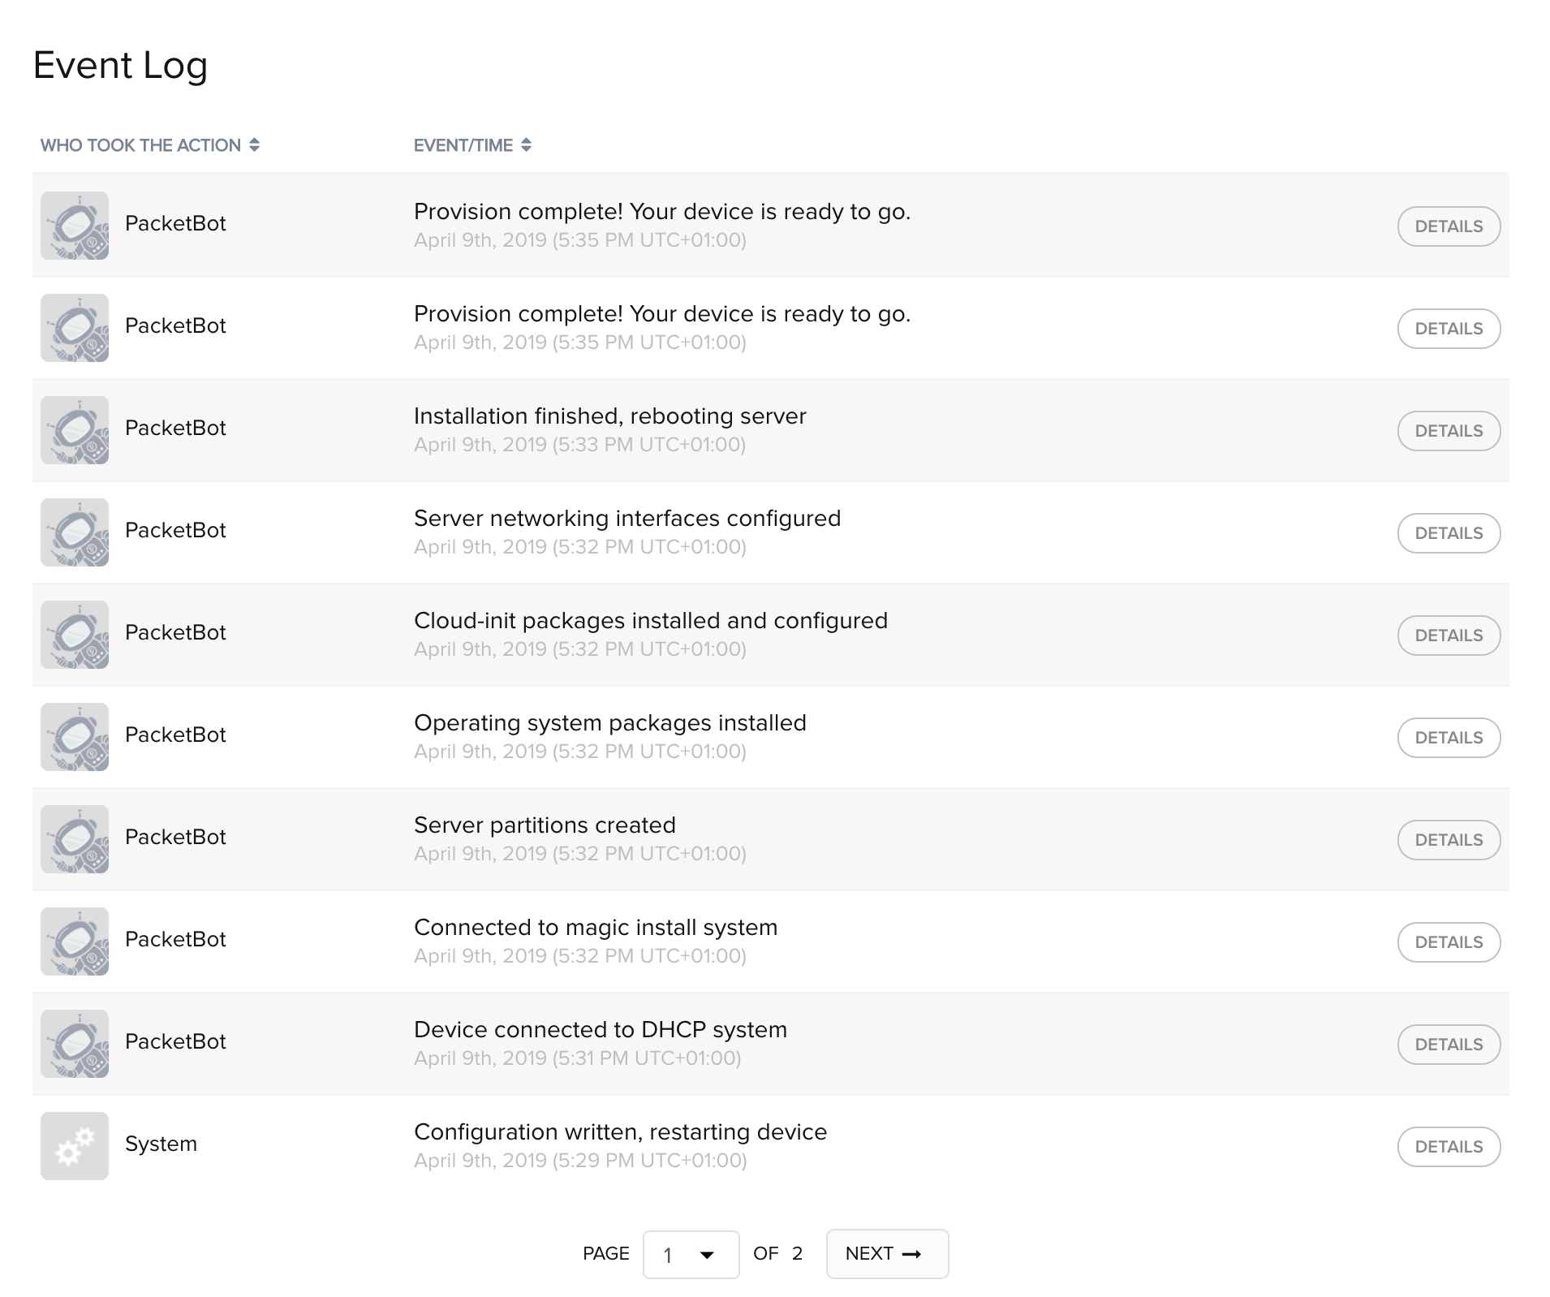Click the PacketBot icon for the DHCP system event
Screen dimensions: 1550x1297
74,1044
